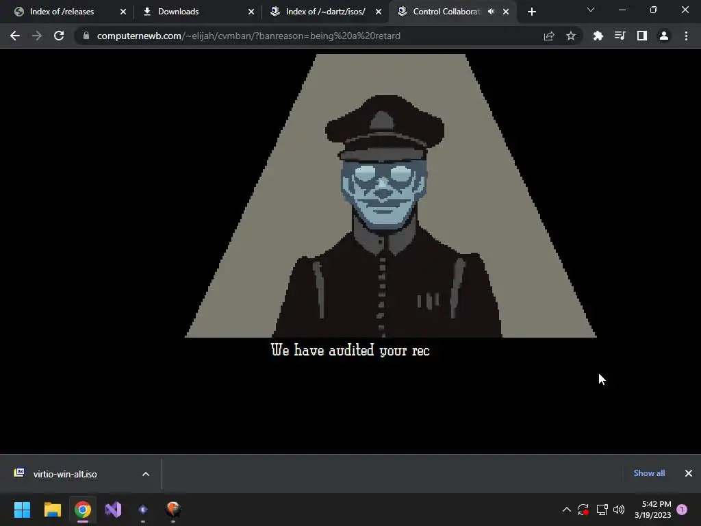The image size is (701, 526).
Task: Open the Chrome three-dot menu
Action: click(x=686, y=36)
